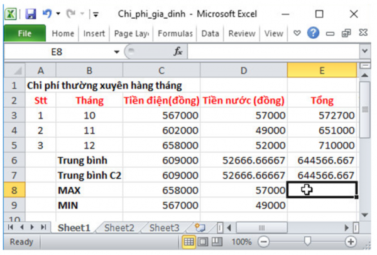The height and width of the screenshot is (255, 377).
Task: Open the redo history dropdown arrow
Action: (x=82, y=14)
